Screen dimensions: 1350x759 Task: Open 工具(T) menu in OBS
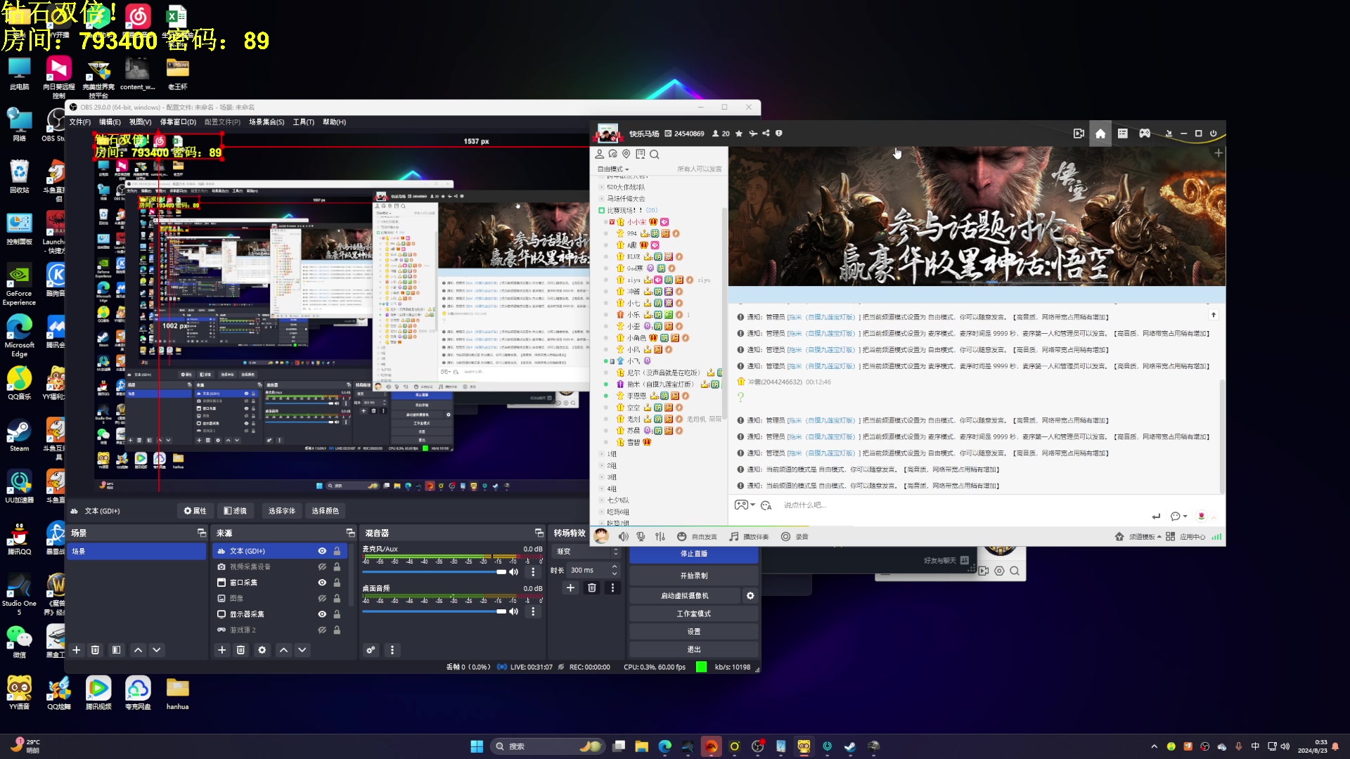304,122
